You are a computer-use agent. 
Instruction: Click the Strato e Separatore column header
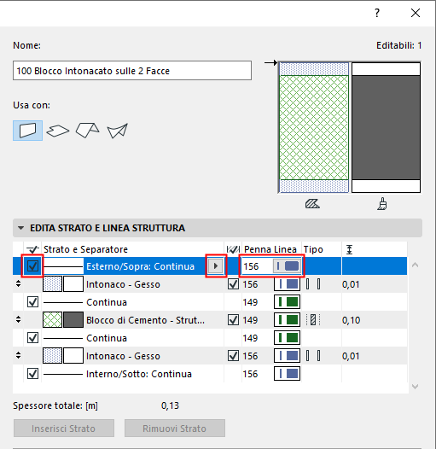click(85, 249)
